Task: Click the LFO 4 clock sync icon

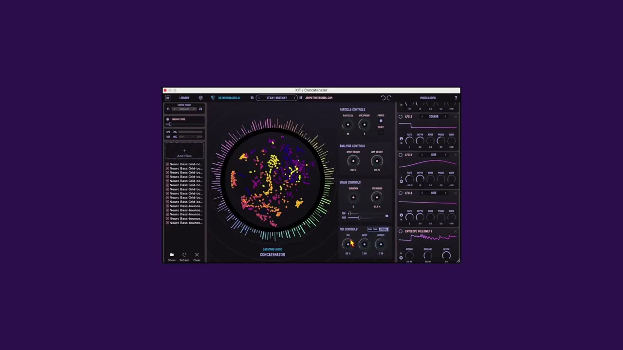Action: pyautogui.click(x=402, y=215)
